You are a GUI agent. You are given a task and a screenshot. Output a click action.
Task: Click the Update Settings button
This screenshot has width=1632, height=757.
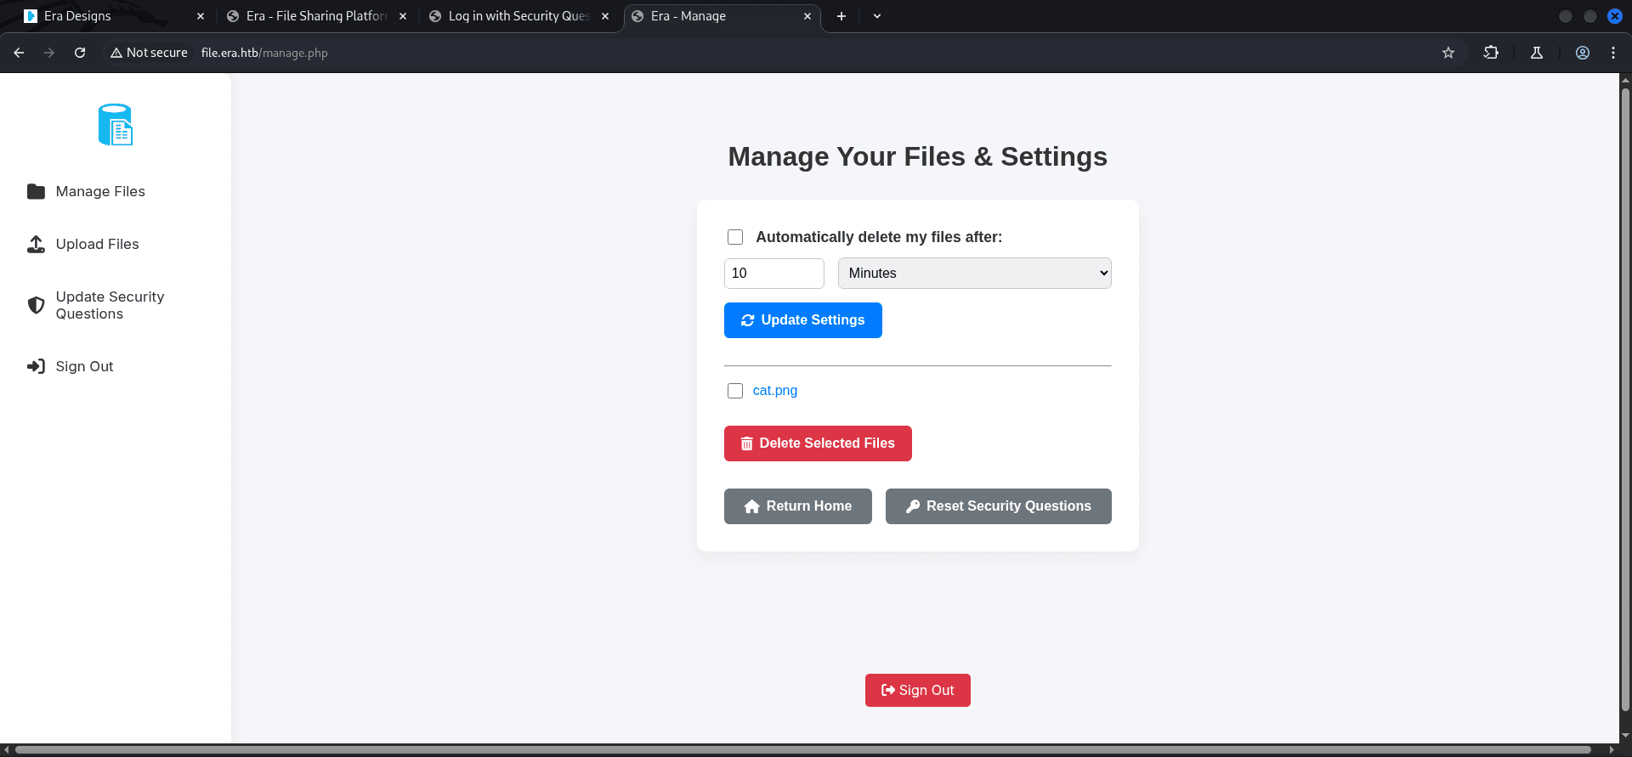[x=803, y=320]
